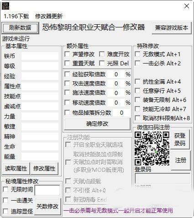Screen dimensions: 194x218
Task: Click the 兼容游戏版本 button
Action: (x=172, y=28)
